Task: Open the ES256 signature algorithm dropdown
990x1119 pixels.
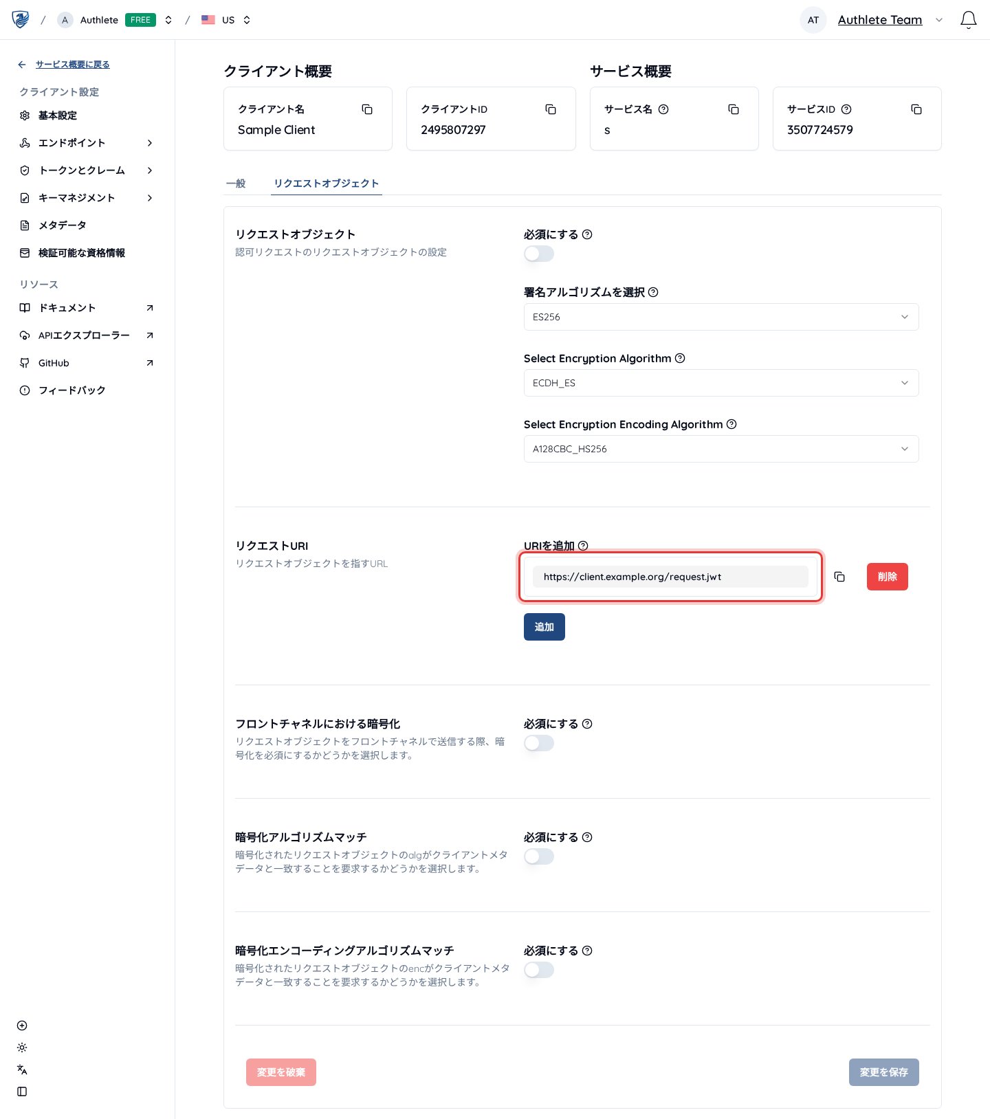Action: pos(721,317)
